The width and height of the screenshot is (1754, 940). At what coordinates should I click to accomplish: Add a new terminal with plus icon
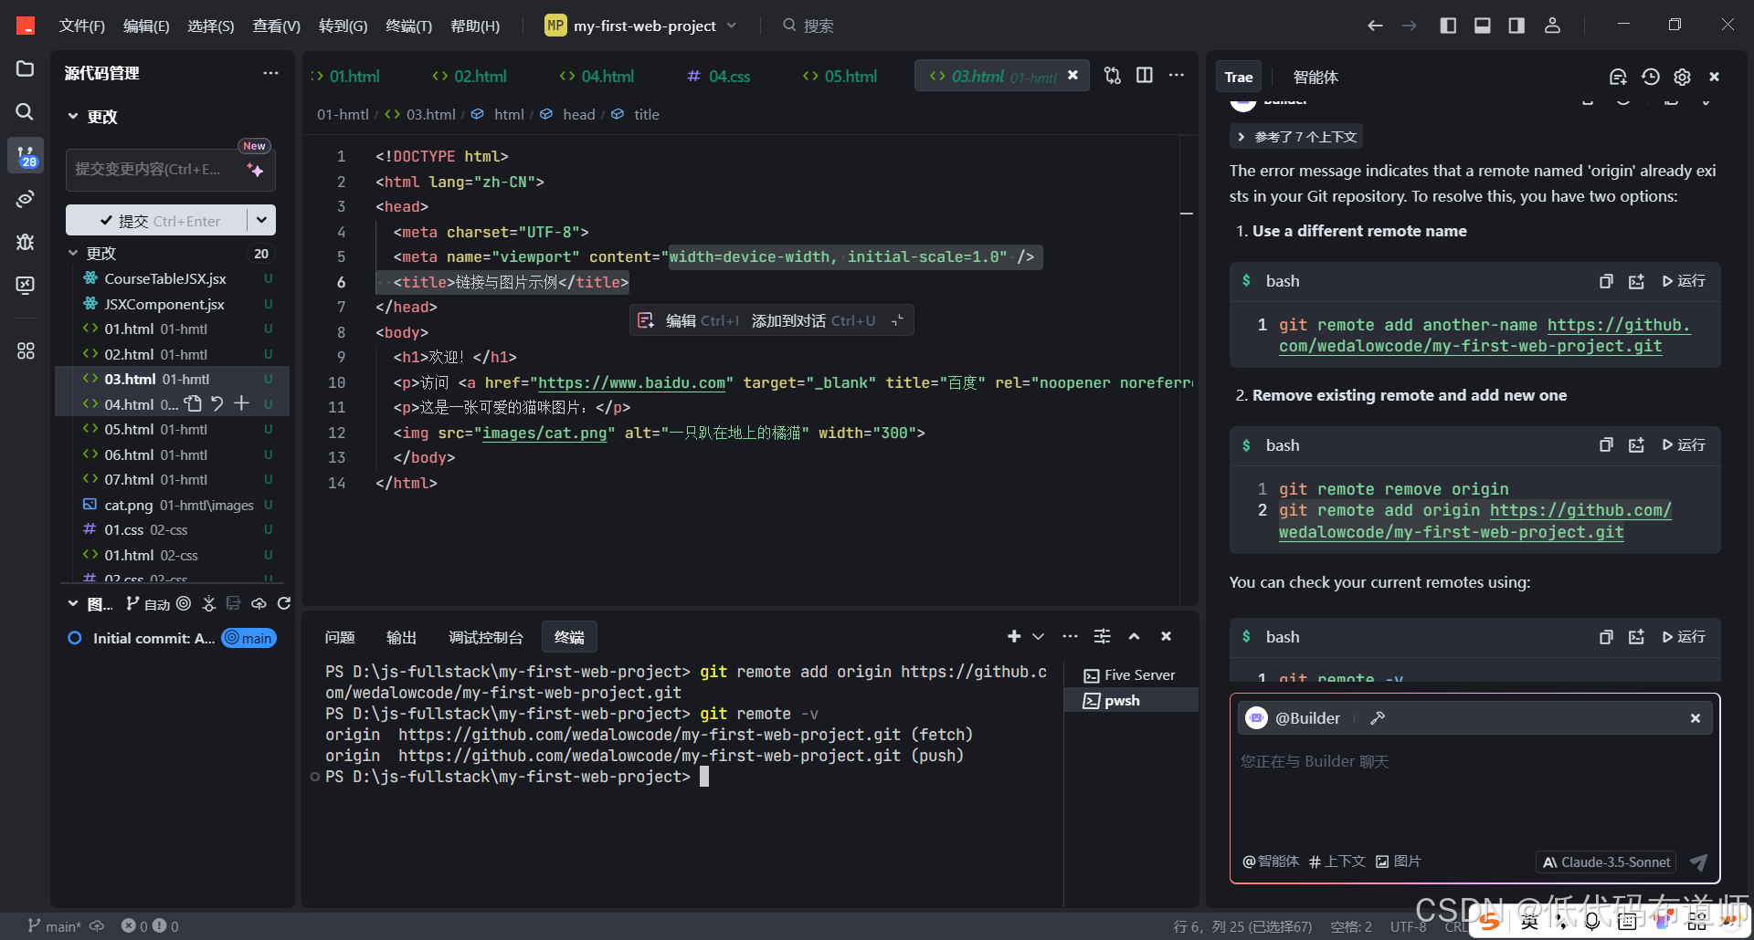point(1014,636)
